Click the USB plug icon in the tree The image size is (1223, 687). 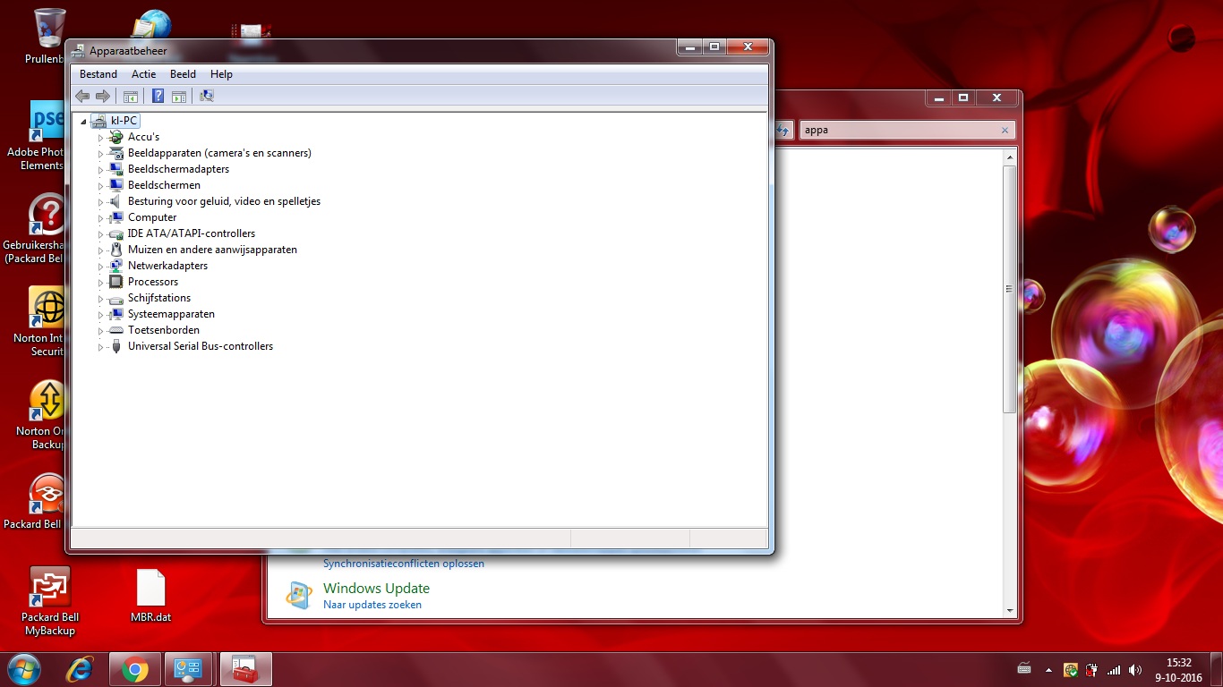pyautogui.click(x=115, y=346)
